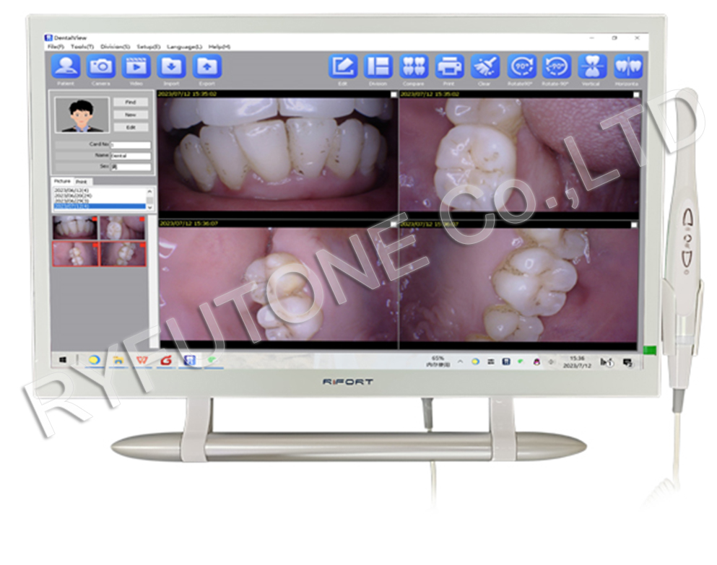The image size is (717, 565).
Task: Tick checkbox on top-right molar image
Action: click(x=636, y=95)
